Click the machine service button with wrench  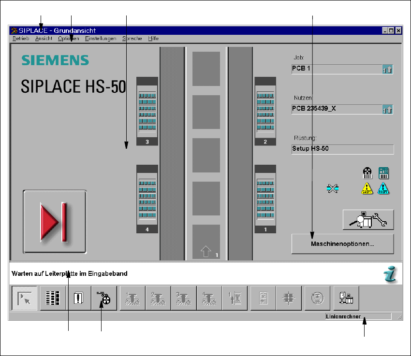click(x=368, y=220)
